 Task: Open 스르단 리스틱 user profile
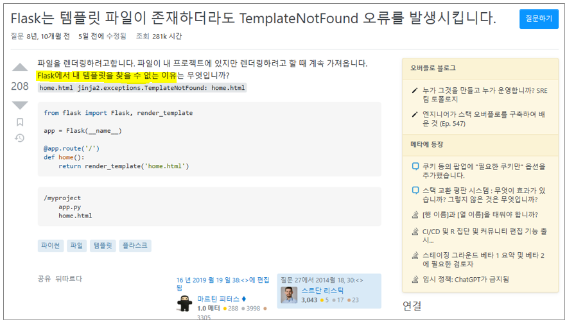tap(322, 291)
